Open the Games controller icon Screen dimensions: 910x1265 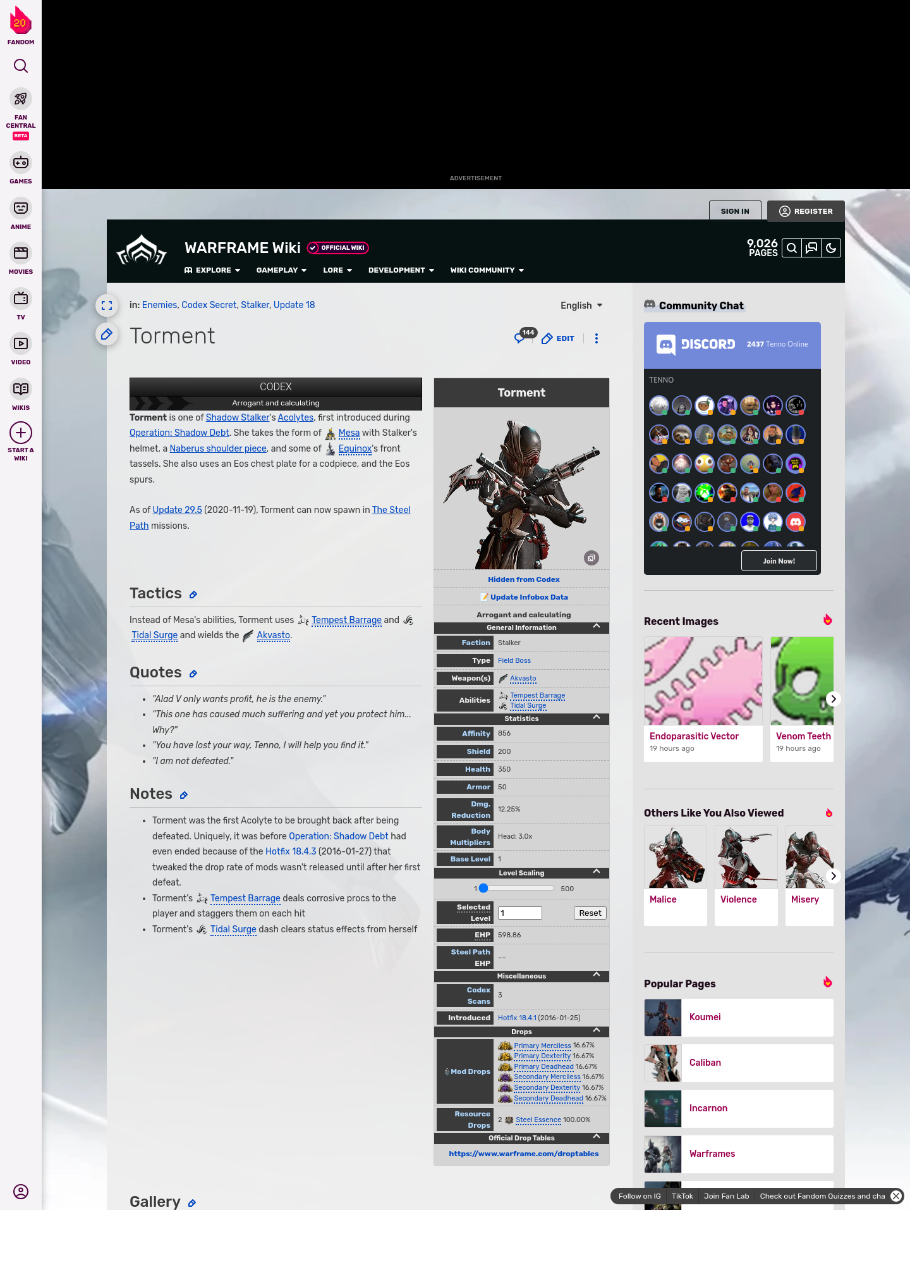click(x=21, y=163)
